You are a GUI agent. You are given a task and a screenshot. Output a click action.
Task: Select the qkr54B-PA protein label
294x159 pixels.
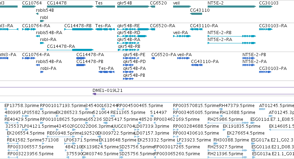(x=134, y=68)
